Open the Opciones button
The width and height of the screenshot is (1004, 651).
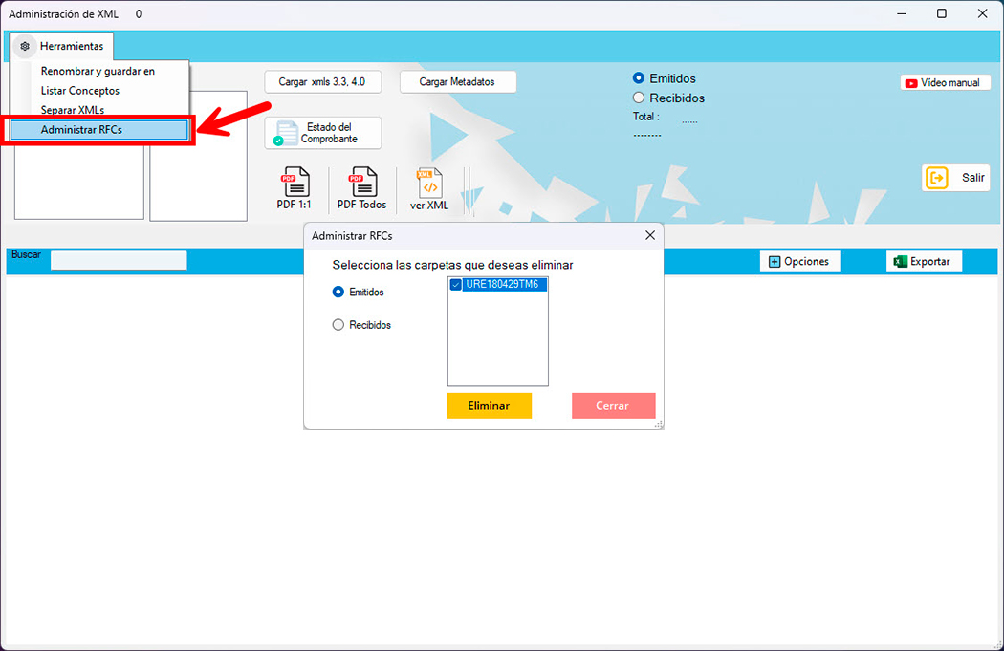799,262
